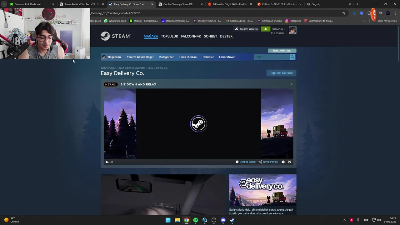Open Puan Dükkânı link
This screenshot has width=400, height=225.
pos(188,57)
